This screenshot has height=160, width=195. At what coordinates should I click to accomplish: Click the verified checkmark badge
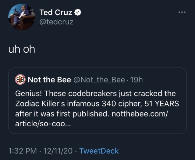pos(78,12)
